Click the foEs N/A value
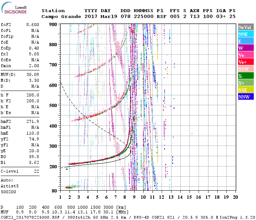Viewport: 256px width, 220px height. pos(35,60)
